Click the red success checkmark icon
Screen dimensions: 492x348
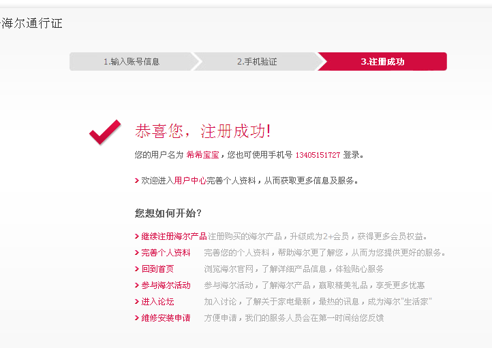click(105, 132)
